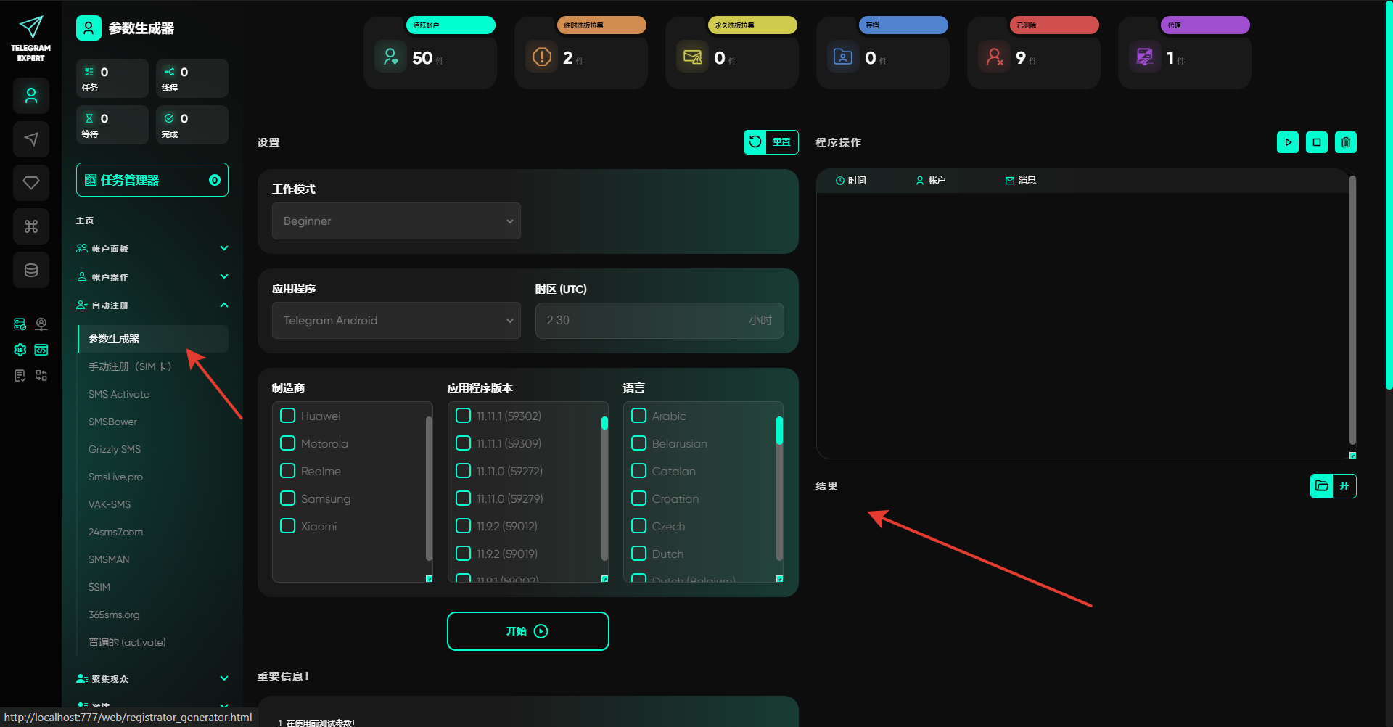
Task: Click the paper plane icon in left sidebar
Action: tap(31, 139)
